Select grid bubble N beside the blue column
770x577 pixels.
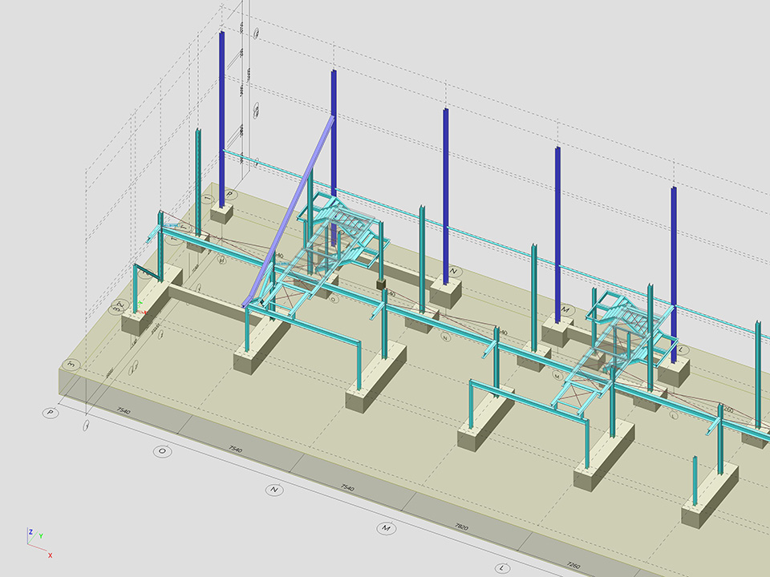coord(454,272)
